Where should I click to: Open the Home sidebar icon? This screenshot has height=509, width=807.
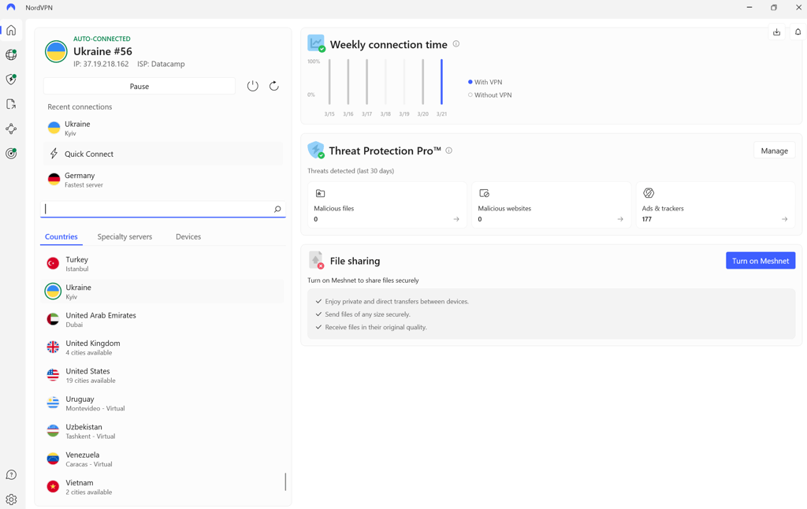click(x=11, y=31)
